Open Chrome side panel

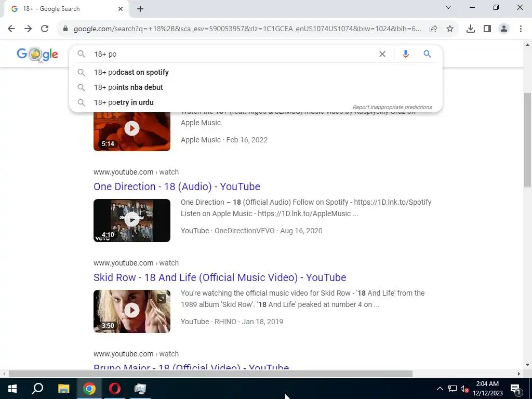click(487, 29)
